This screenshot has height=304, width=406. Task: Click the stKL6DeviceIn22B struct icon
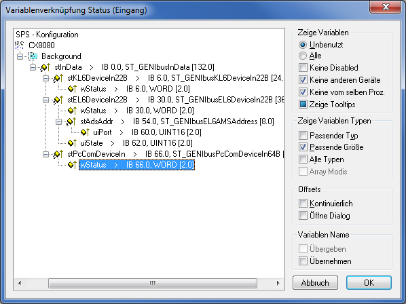click(x=58, y=78)
